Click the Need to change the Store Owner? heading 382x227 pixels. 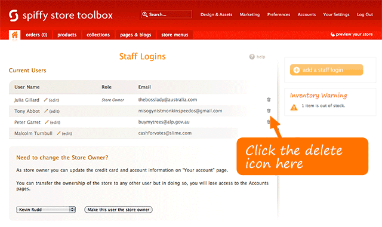62,158
